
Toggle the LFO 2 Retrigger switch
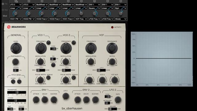[x=107, y=103]
